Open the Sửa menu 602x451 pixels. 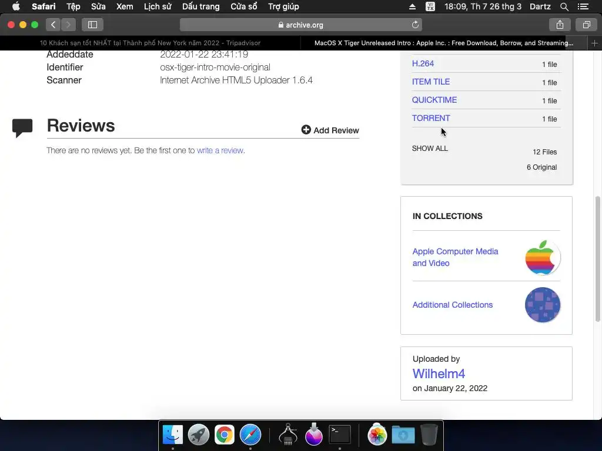point(98,6)
